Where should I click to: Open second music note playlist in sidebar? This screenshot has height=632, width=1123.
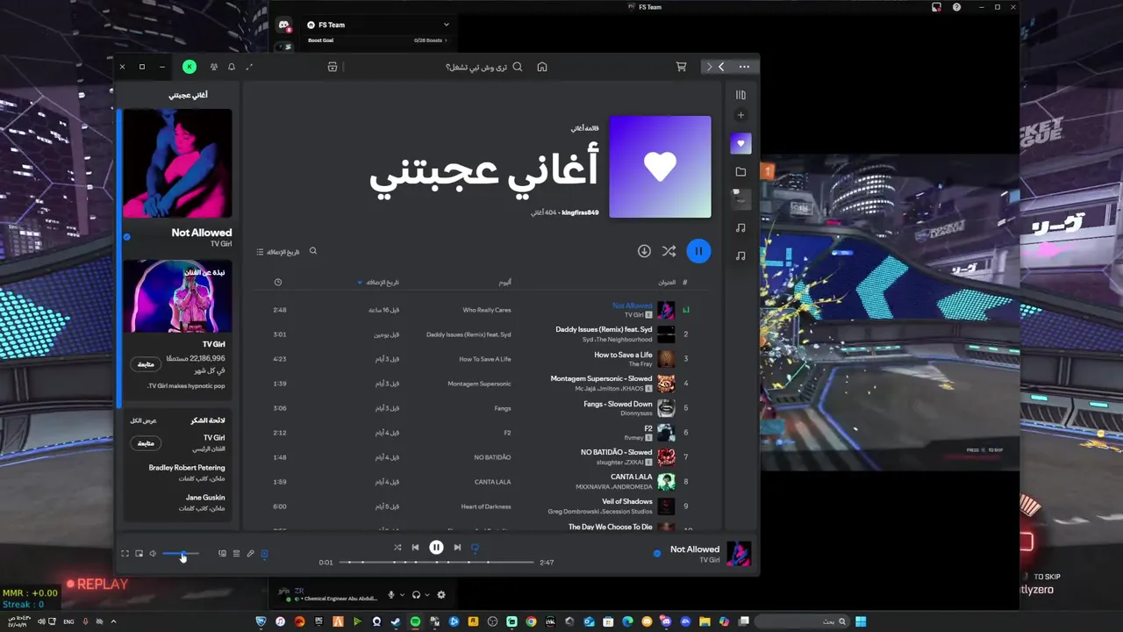pos(740,256)
